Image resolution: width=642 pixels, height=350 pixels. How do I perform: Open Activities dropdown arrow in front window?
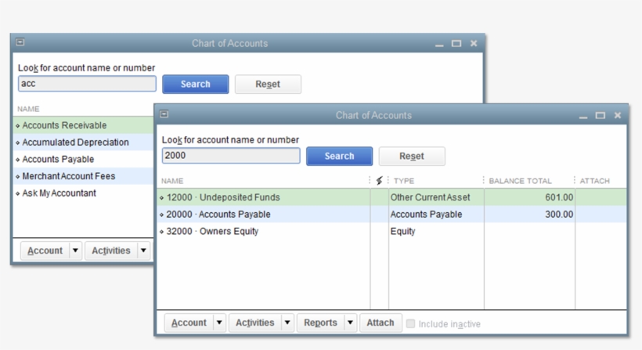(x=287, y=323)
